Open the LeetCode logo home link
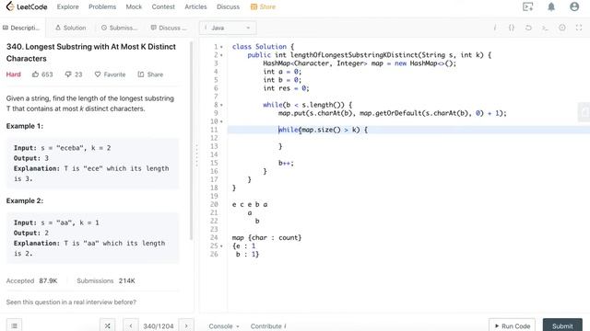The height and width of the screenshot is (331, 590). point(27,6)
